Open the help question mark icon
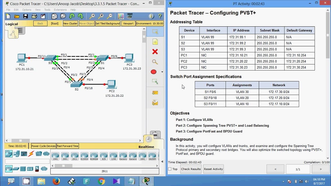The height and width of the screenshot is (186, 331). pos(160,16)
